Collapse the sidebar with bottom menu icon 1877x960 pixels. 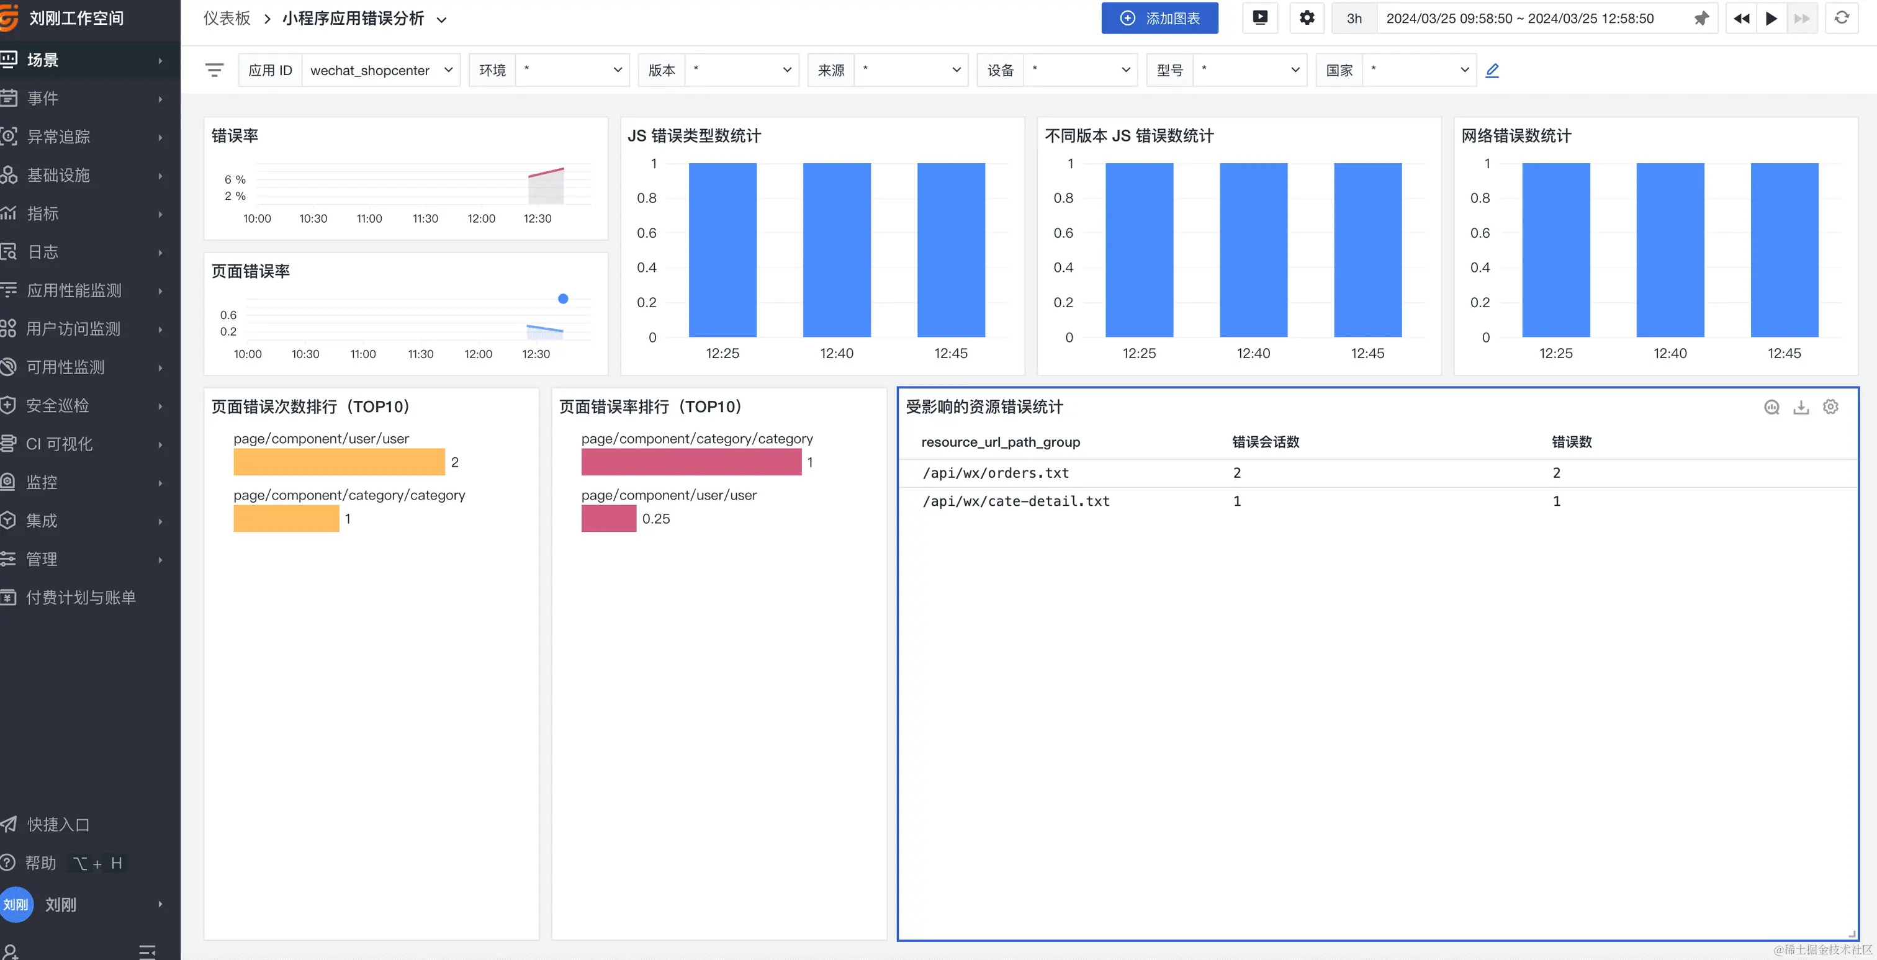pyautogui.click(x=147, y=951)
